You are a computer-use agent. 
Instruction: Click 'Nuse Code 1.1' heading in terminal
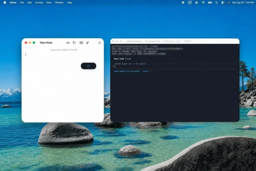[122, 59]
